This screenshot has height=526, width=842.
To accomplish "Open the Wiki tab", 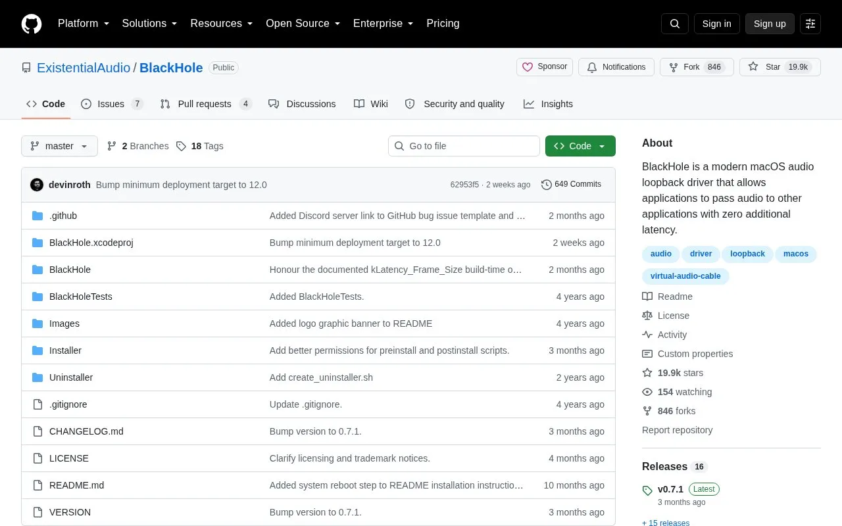I will point(371,104).
